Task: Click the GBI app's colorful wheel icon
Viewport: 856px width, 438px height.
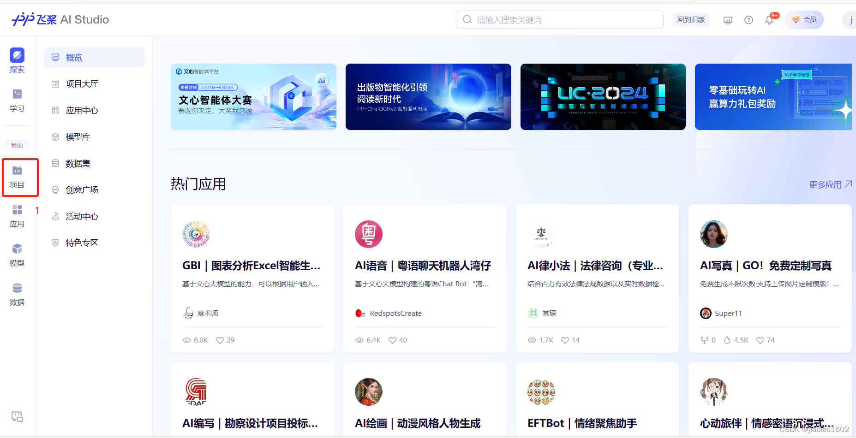Action: [196, 234]
